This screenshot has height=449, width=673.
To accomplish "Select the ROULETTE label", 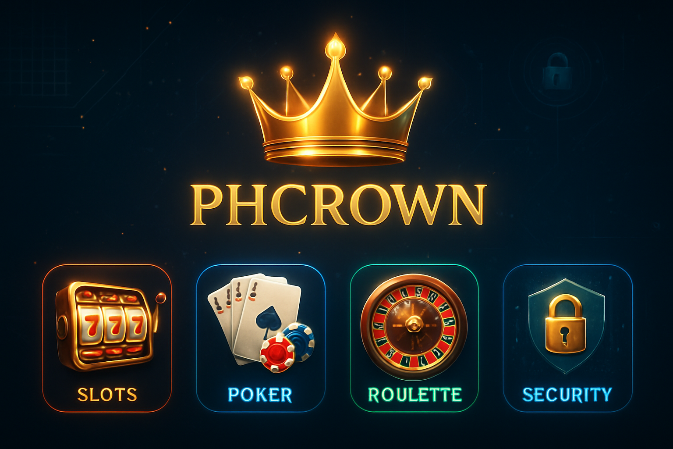I will pyautogui.click(x=415, y=395).
